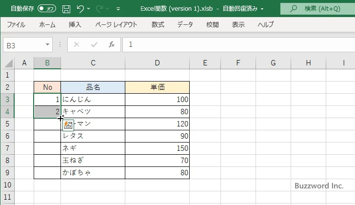Select column D header
The width and height of the screenshot is (355, 205).
pyautogui.click(x=157, y=63)
